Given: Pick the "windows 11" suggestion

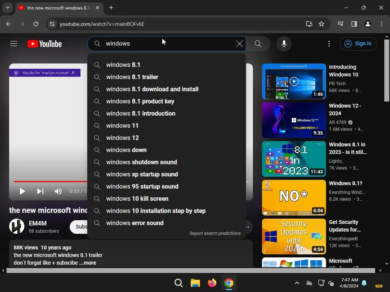Looking at the screenshot, I should (x=167, y=125).
